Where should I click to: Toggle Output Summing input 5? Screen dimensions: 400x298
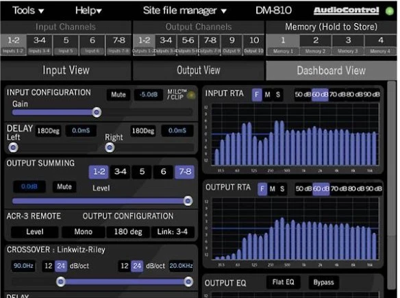[142, 172]
